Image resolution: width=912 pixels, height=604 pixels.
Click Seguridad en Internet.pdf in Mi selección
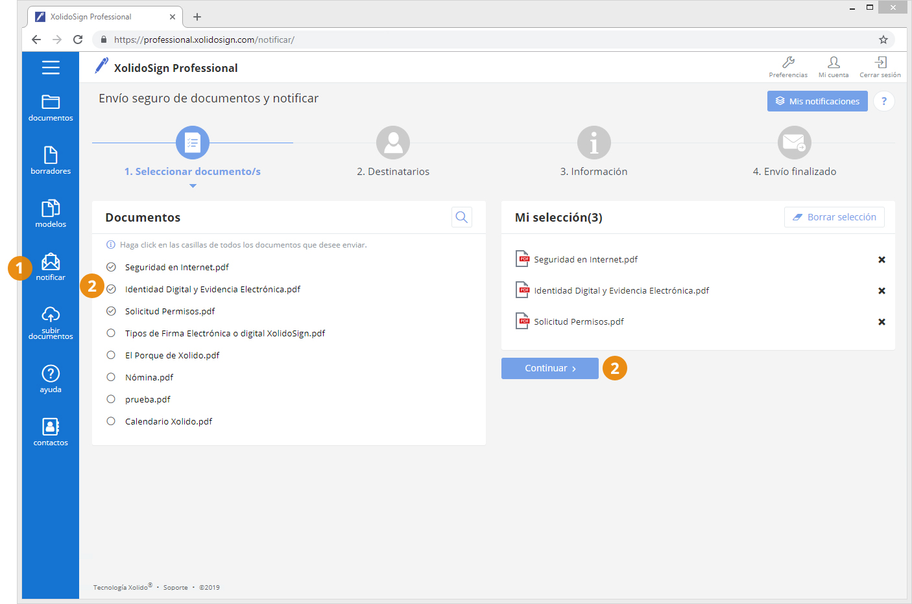point(586,259)
